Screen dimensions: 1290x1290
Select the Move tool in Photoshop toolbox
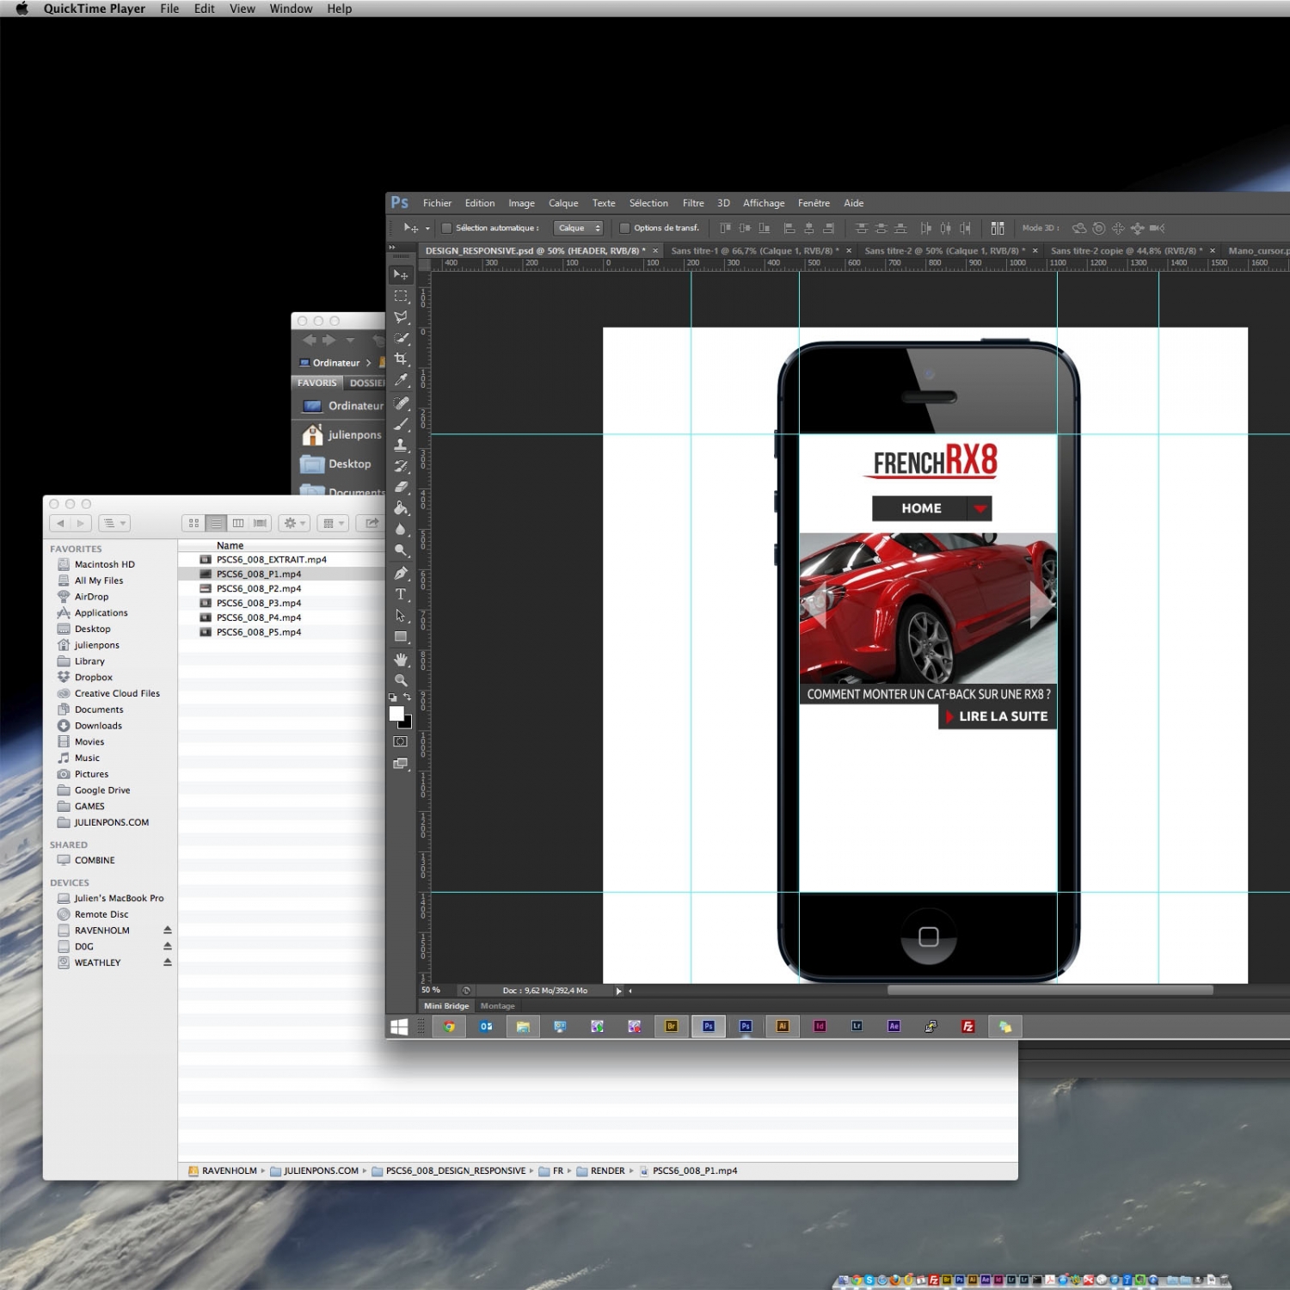pos(401,274)
